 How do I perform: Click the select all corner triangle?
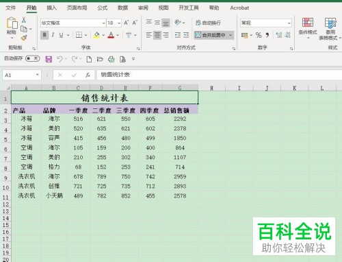8,88
